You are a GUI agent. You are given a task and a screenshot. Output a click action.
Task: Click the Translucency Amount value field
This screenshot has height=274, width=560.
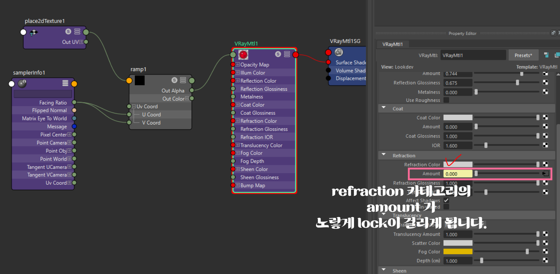pos(458,234)
